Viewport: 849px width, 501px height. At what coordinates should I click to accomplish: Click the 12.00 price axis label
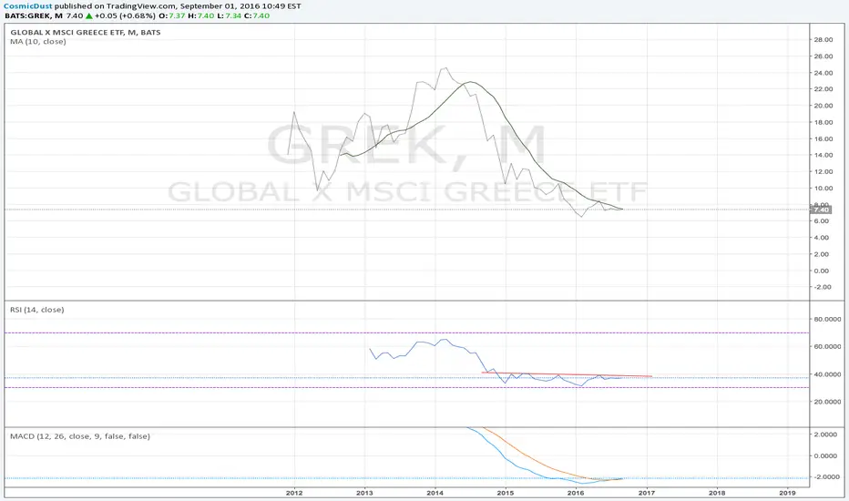(x=823, y=171)
